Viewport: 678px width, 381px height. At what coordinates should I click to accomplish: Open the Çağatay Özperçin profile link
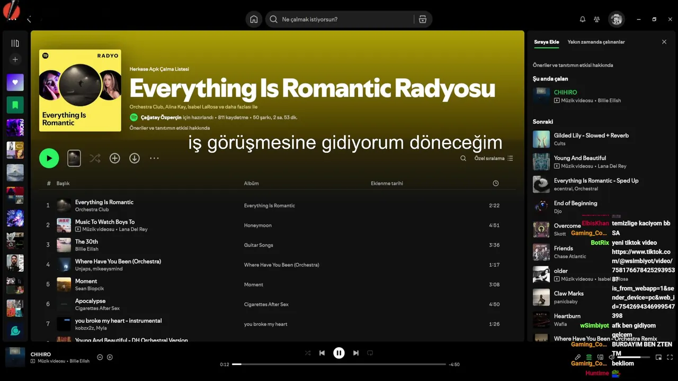coord(160,117)
